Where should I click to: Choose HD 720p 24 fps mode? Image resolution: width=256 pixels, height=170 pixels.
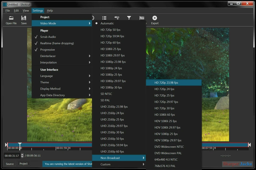click(x=164, y=89)
